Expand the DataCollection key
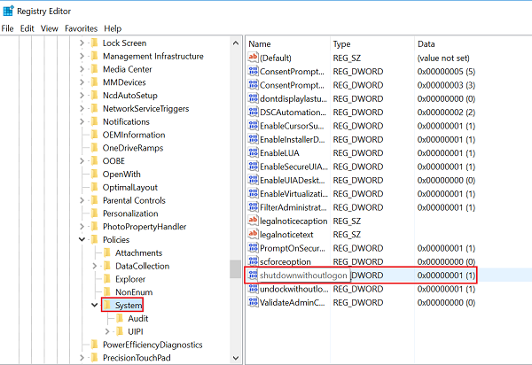532x365 pixels. click(95, 266)
